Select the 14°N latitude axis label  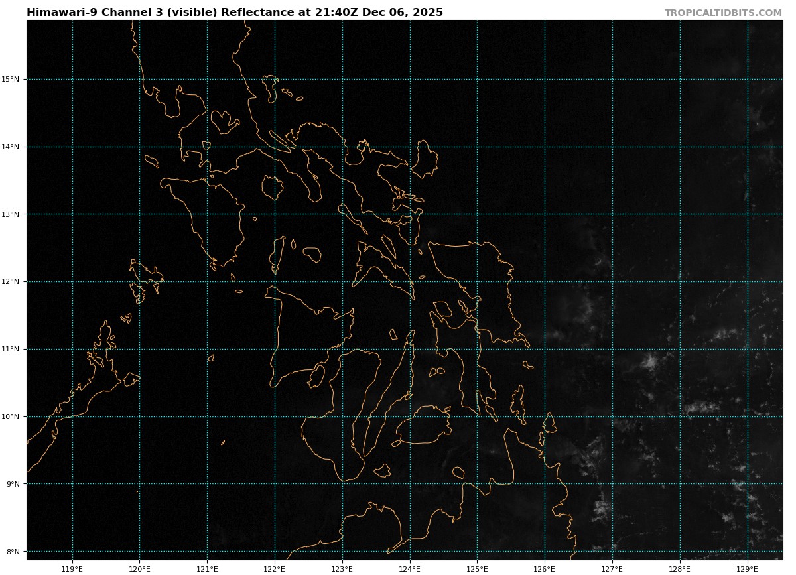11,147
